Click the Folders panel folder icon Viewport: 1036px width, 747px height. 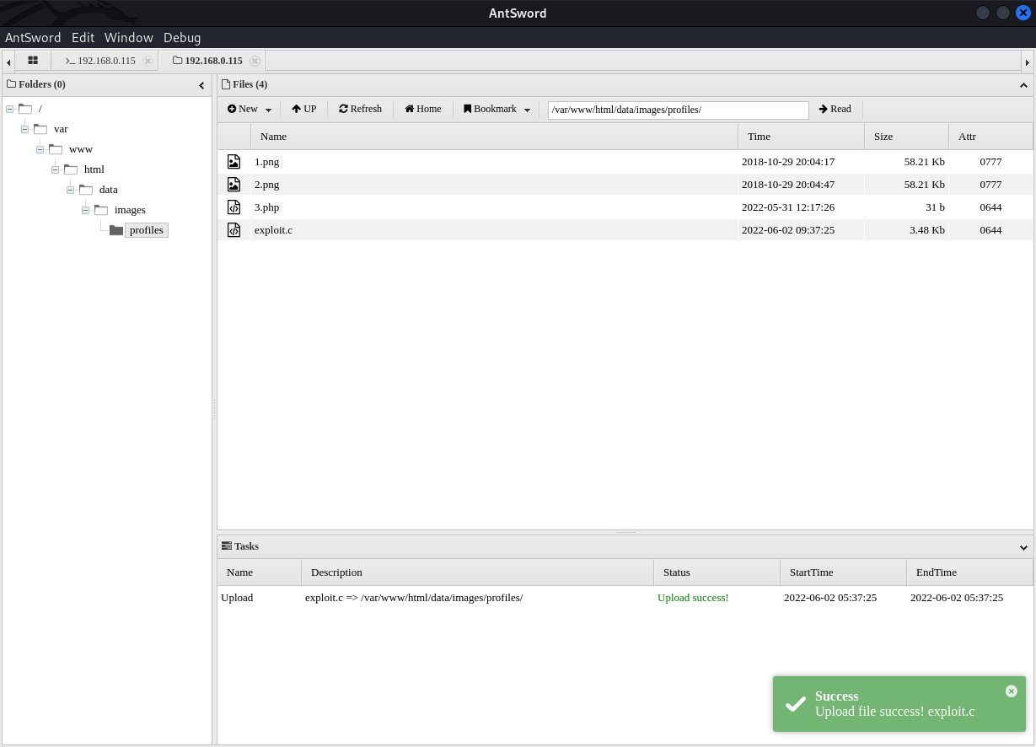(12, 84)
